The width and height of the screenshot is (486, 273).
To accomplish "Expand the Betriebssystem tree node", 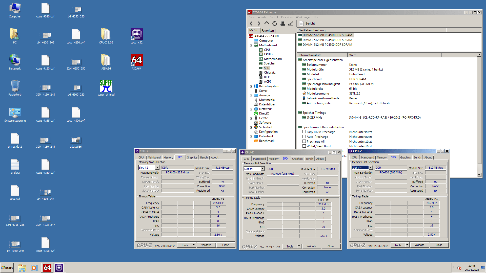I will point(251,86).
